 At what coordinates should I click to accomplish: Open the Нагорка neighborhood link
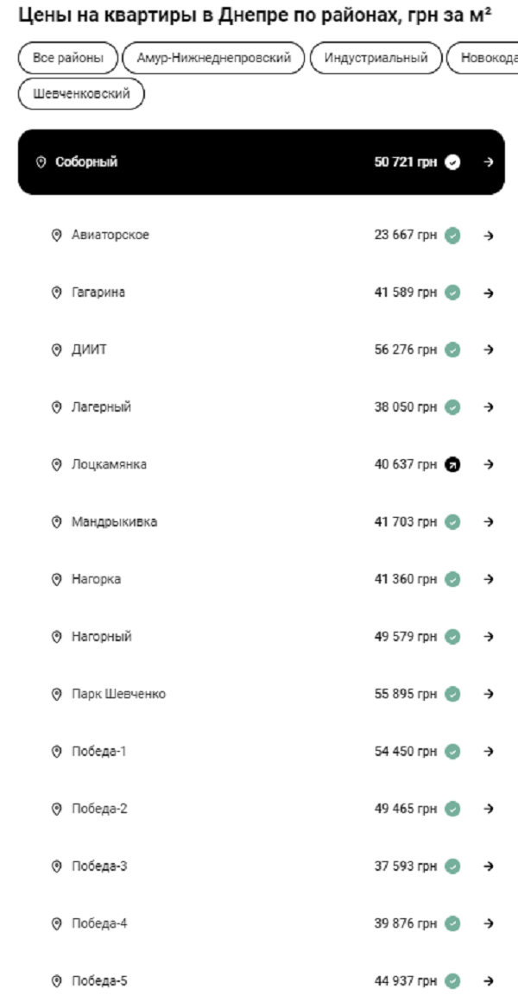pos(96,579)
